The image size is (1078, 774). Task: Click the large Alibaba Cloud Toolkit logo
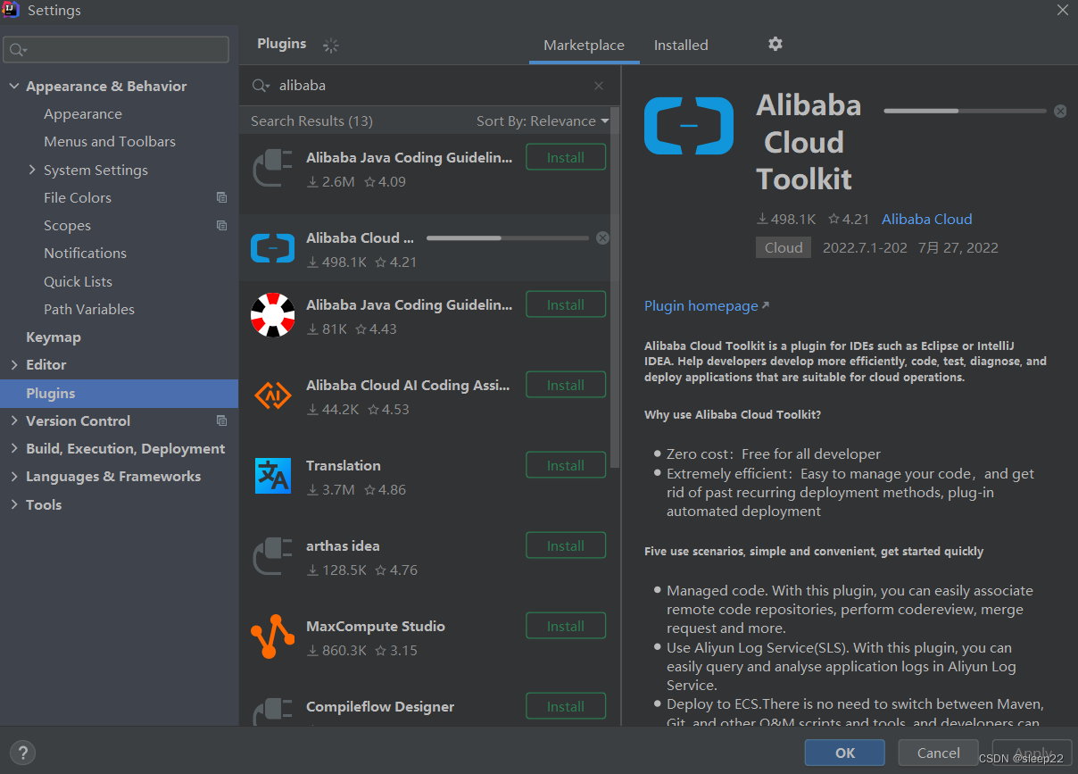coord(689,126)
